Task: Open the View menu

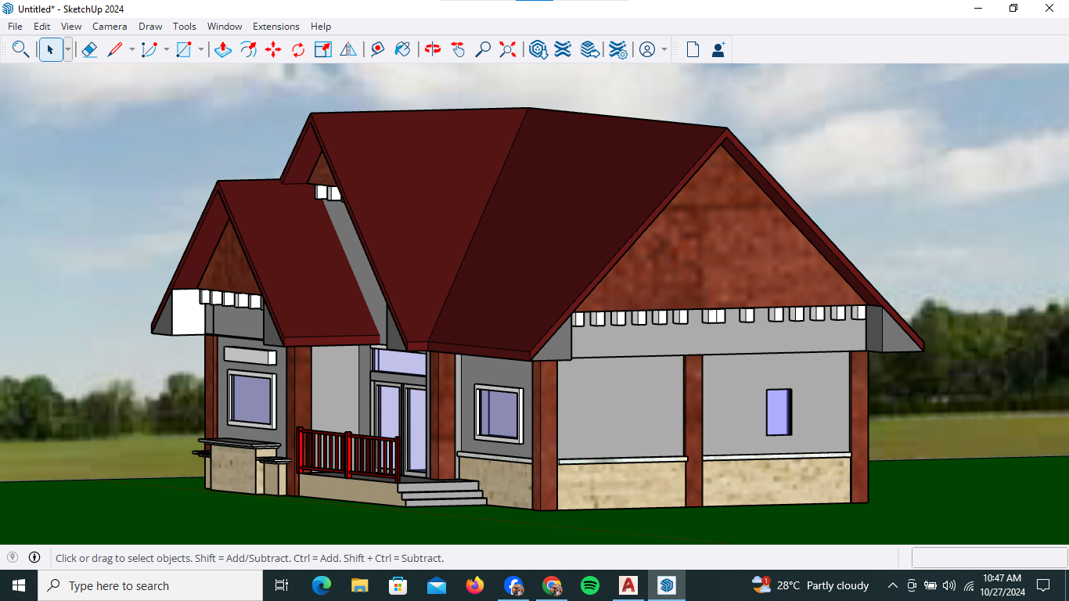Action: coord(71,26)
